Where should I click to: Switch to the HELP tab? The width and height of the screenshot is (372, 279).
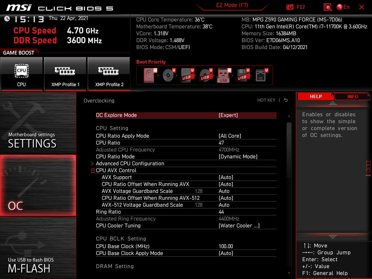point(316,97)
